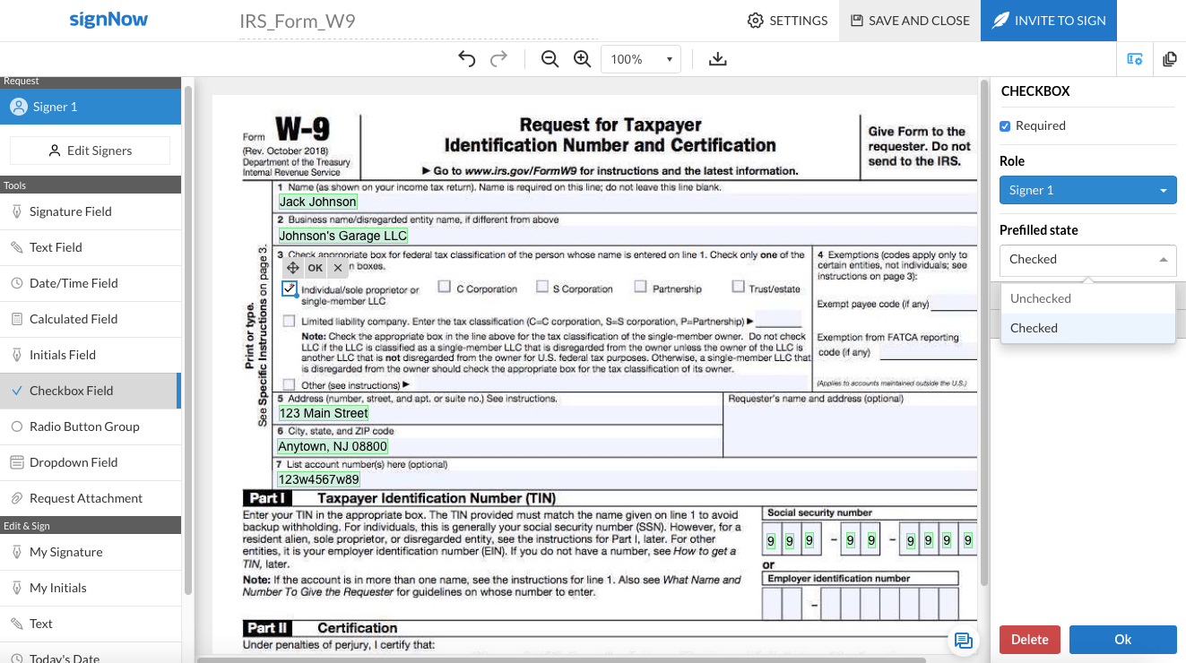Viewport: 1186px width, 663px height.
Task: Remove checkbox field with the X icon
Action: click(338, 268)
